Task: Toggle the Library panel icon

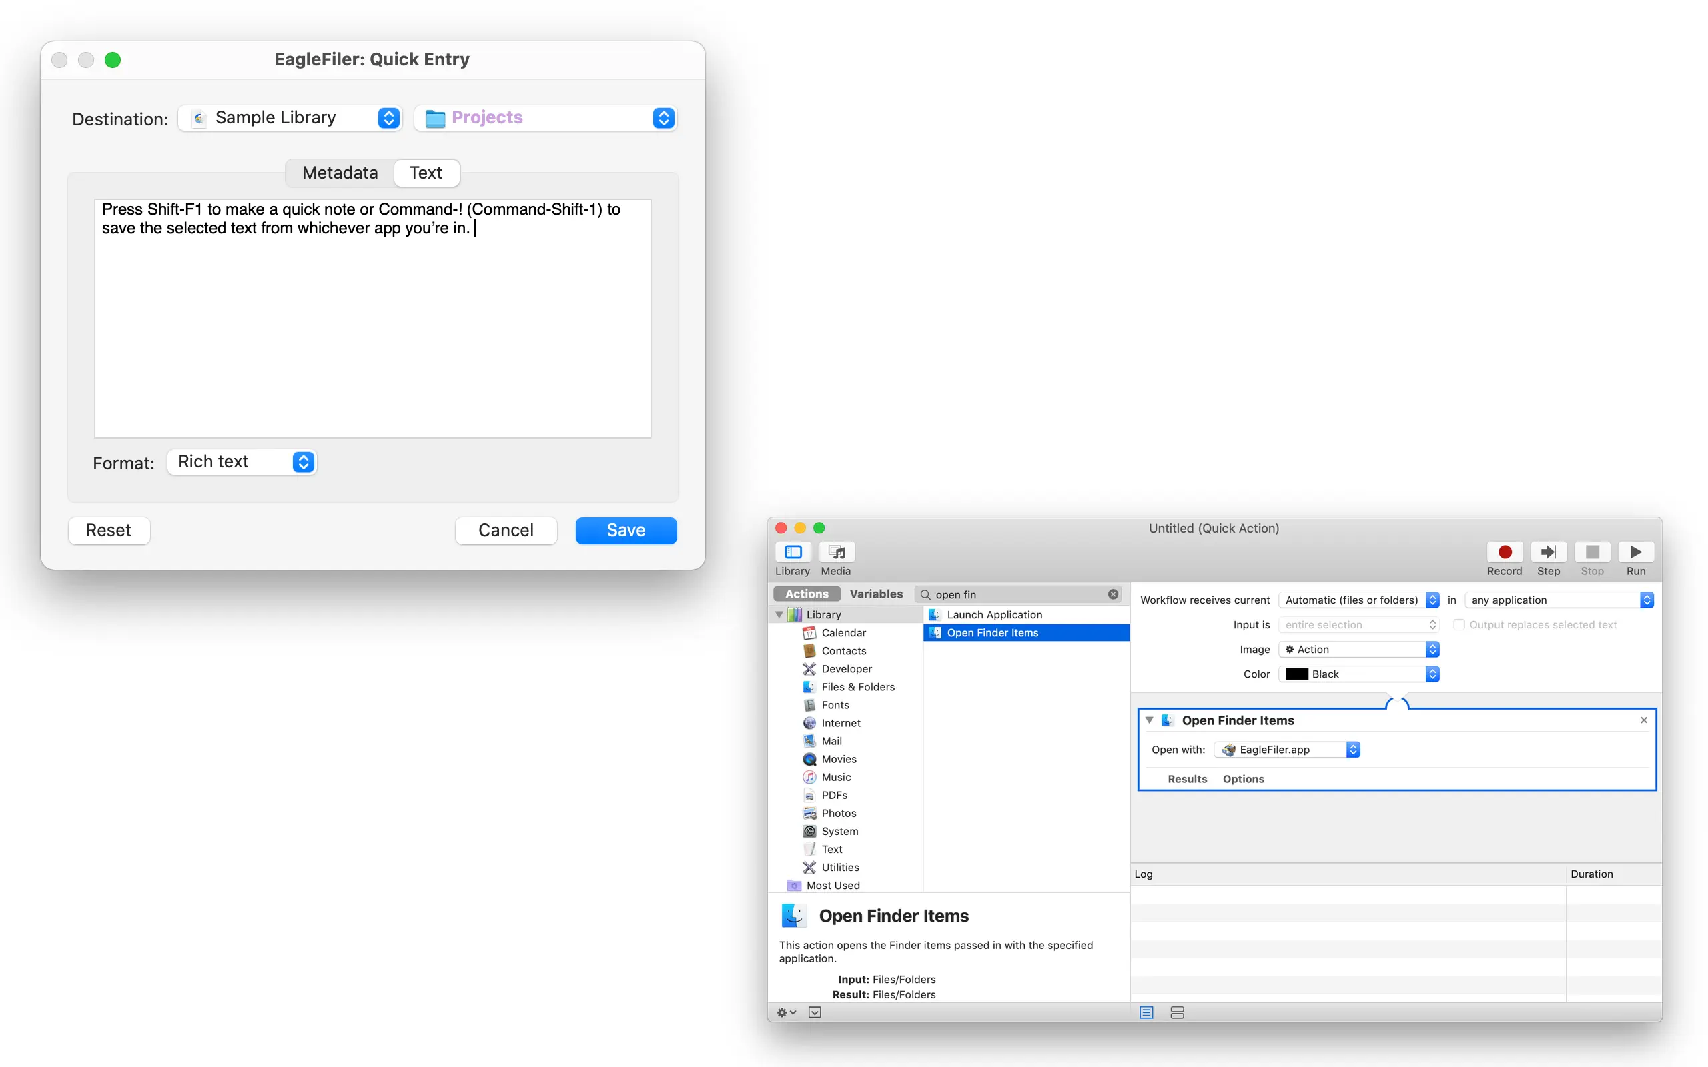Action: (x=793, y=552)
